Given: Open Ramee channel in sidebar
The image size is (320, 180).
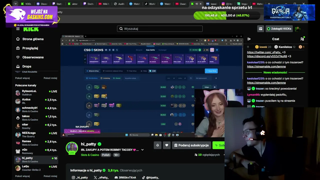Looking at the screenshot, I should pos(36,143).
